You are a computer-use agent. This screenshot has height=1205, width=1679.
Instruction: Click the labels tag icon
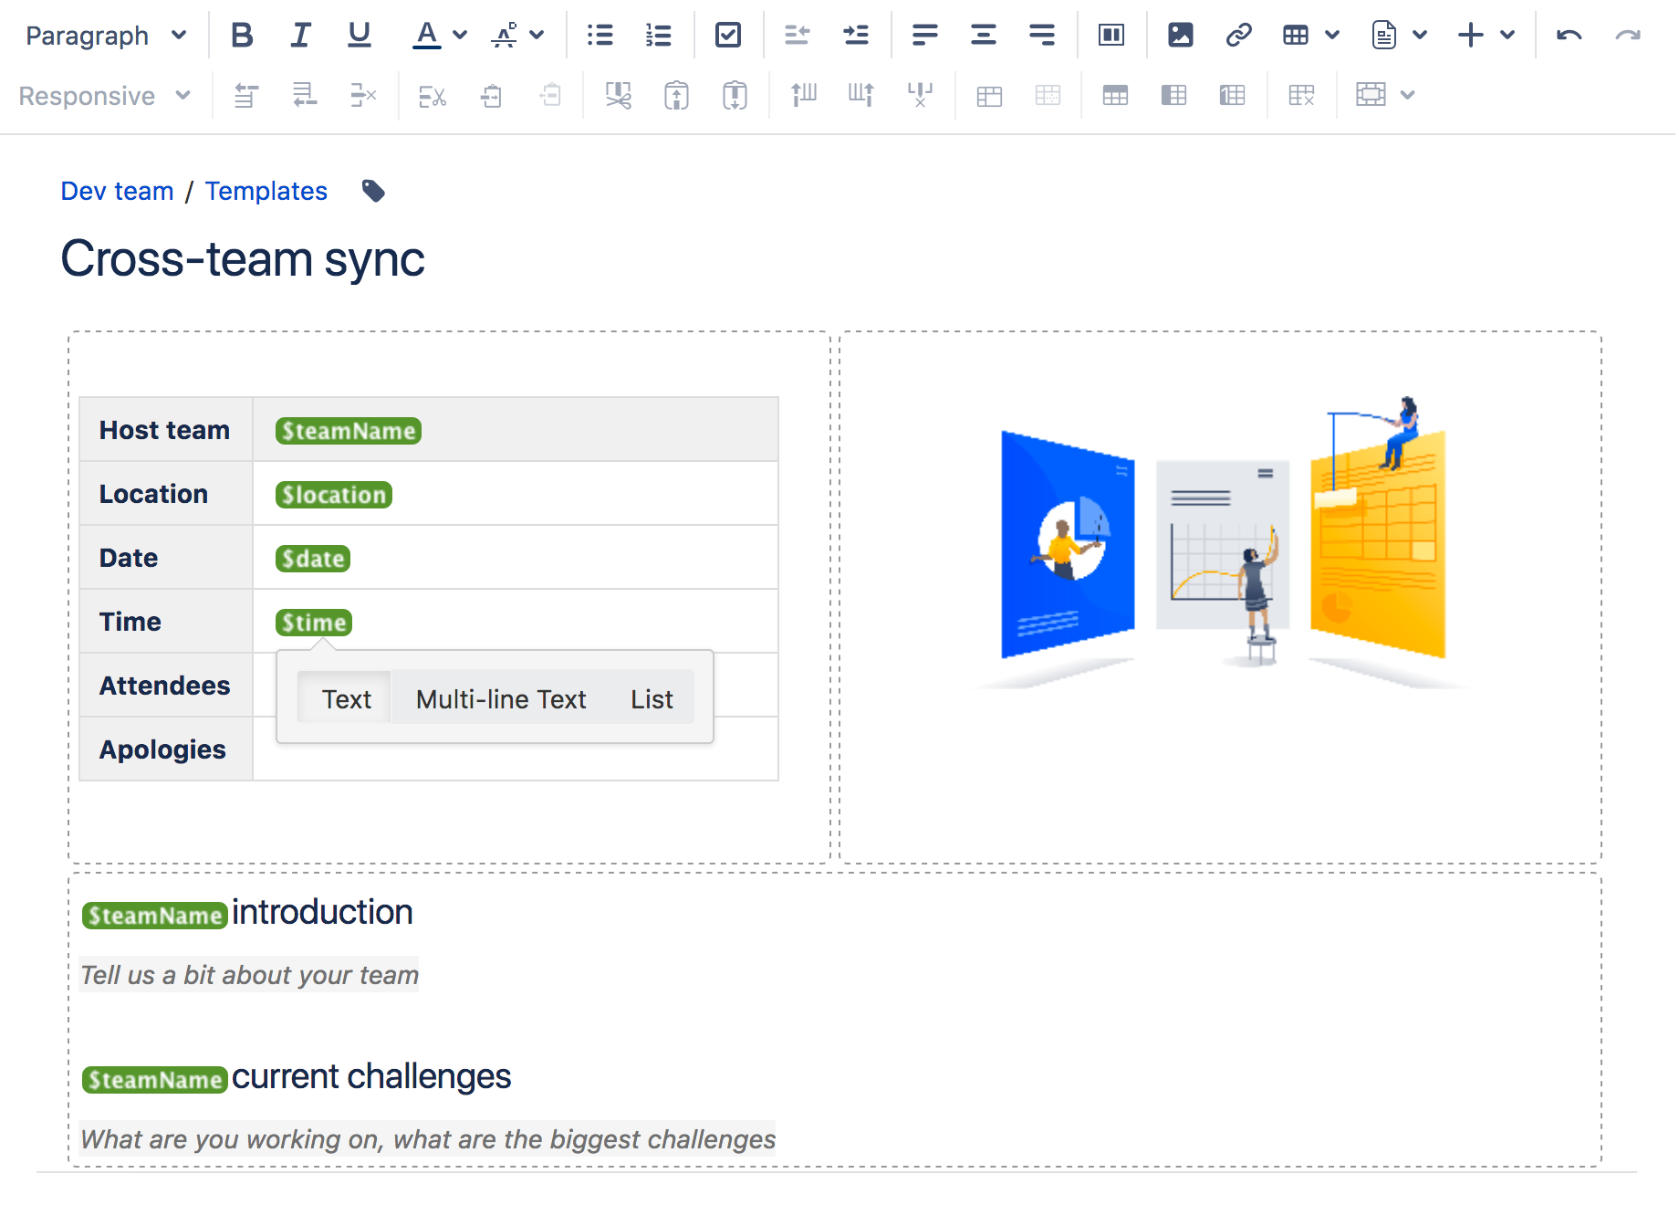(373, 191)
